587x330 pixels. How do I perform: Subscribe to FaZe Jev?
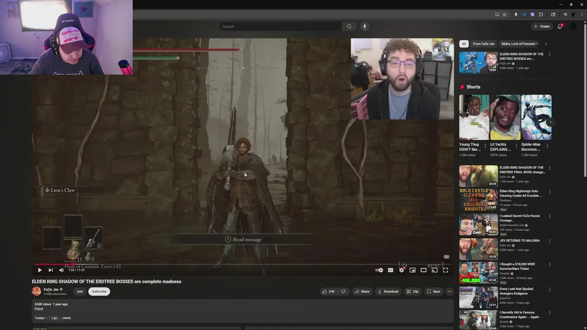coord(99,291)
